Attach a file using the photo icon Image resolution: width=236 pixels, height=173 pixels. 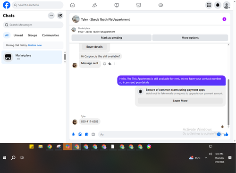click(80, 134)
